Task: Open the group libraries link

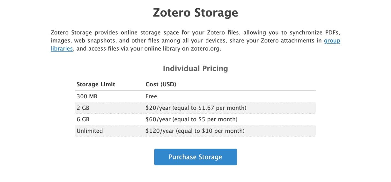Action: tap(332, 41)
